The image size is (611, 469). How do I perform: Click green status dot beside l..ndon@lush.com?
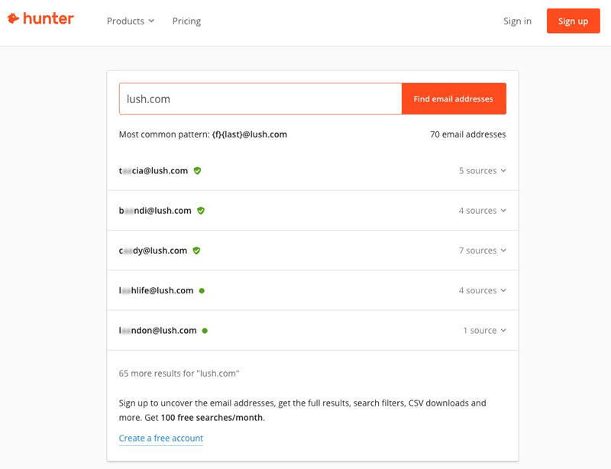[x=205, y=331]
